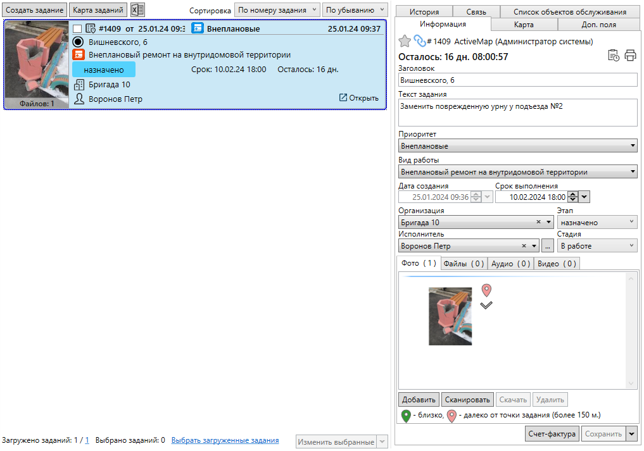Click the red map pin by photo
The image size is (644, 451).
click(x=486, y=290)
